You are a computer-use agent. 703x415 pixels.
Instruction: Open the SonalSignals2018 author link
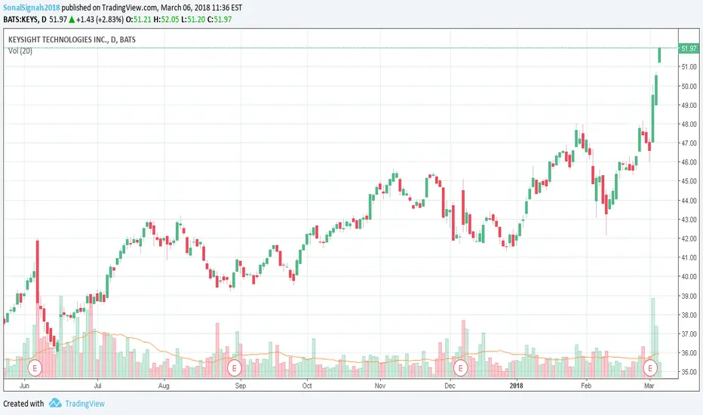tap(32, 8)
